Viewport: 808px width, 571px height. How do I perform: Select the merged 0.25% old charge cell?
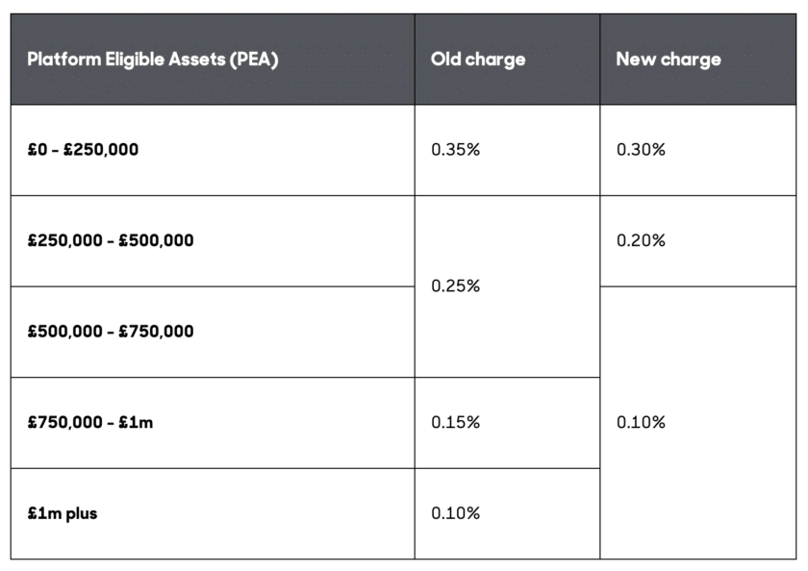pos(455,286)
